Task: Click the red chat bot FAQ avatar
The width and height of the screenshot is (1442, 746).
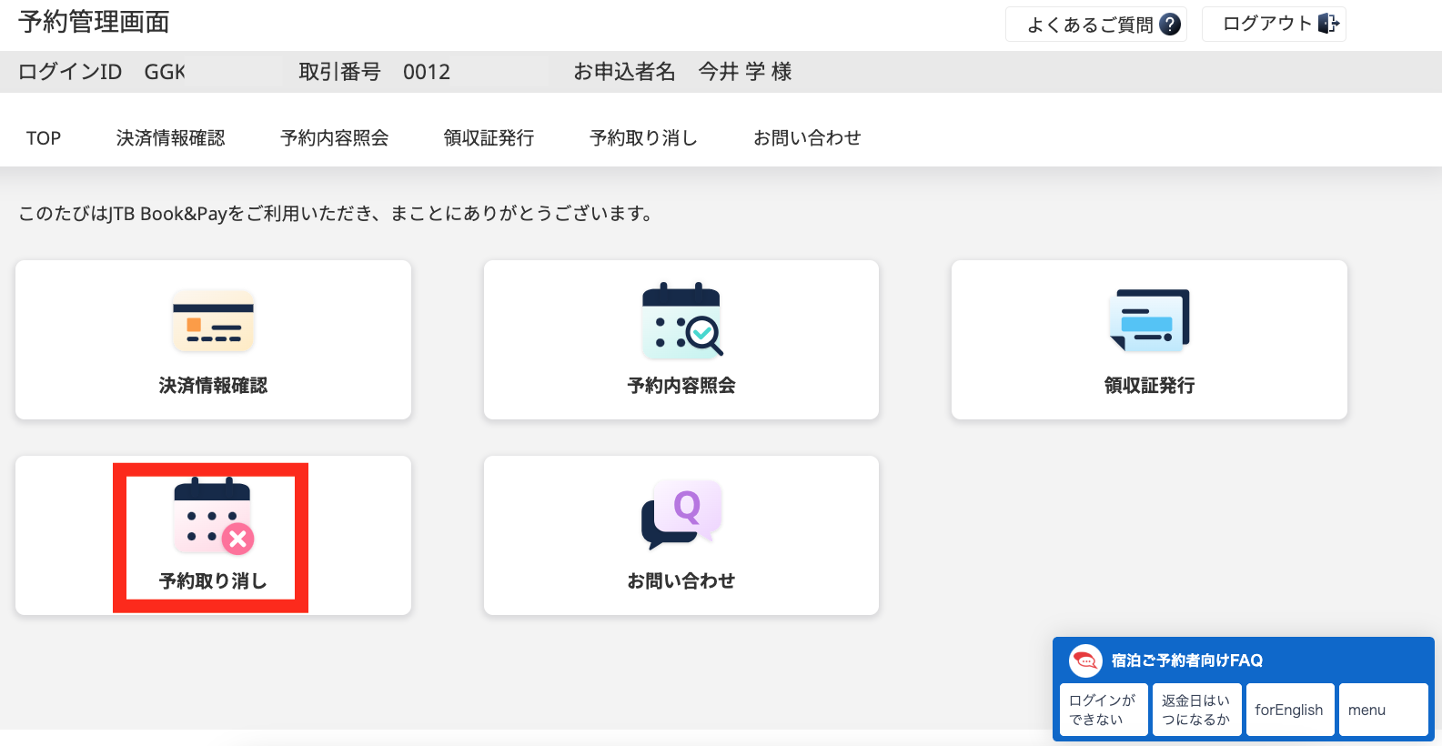Action: click(1085, 660)
